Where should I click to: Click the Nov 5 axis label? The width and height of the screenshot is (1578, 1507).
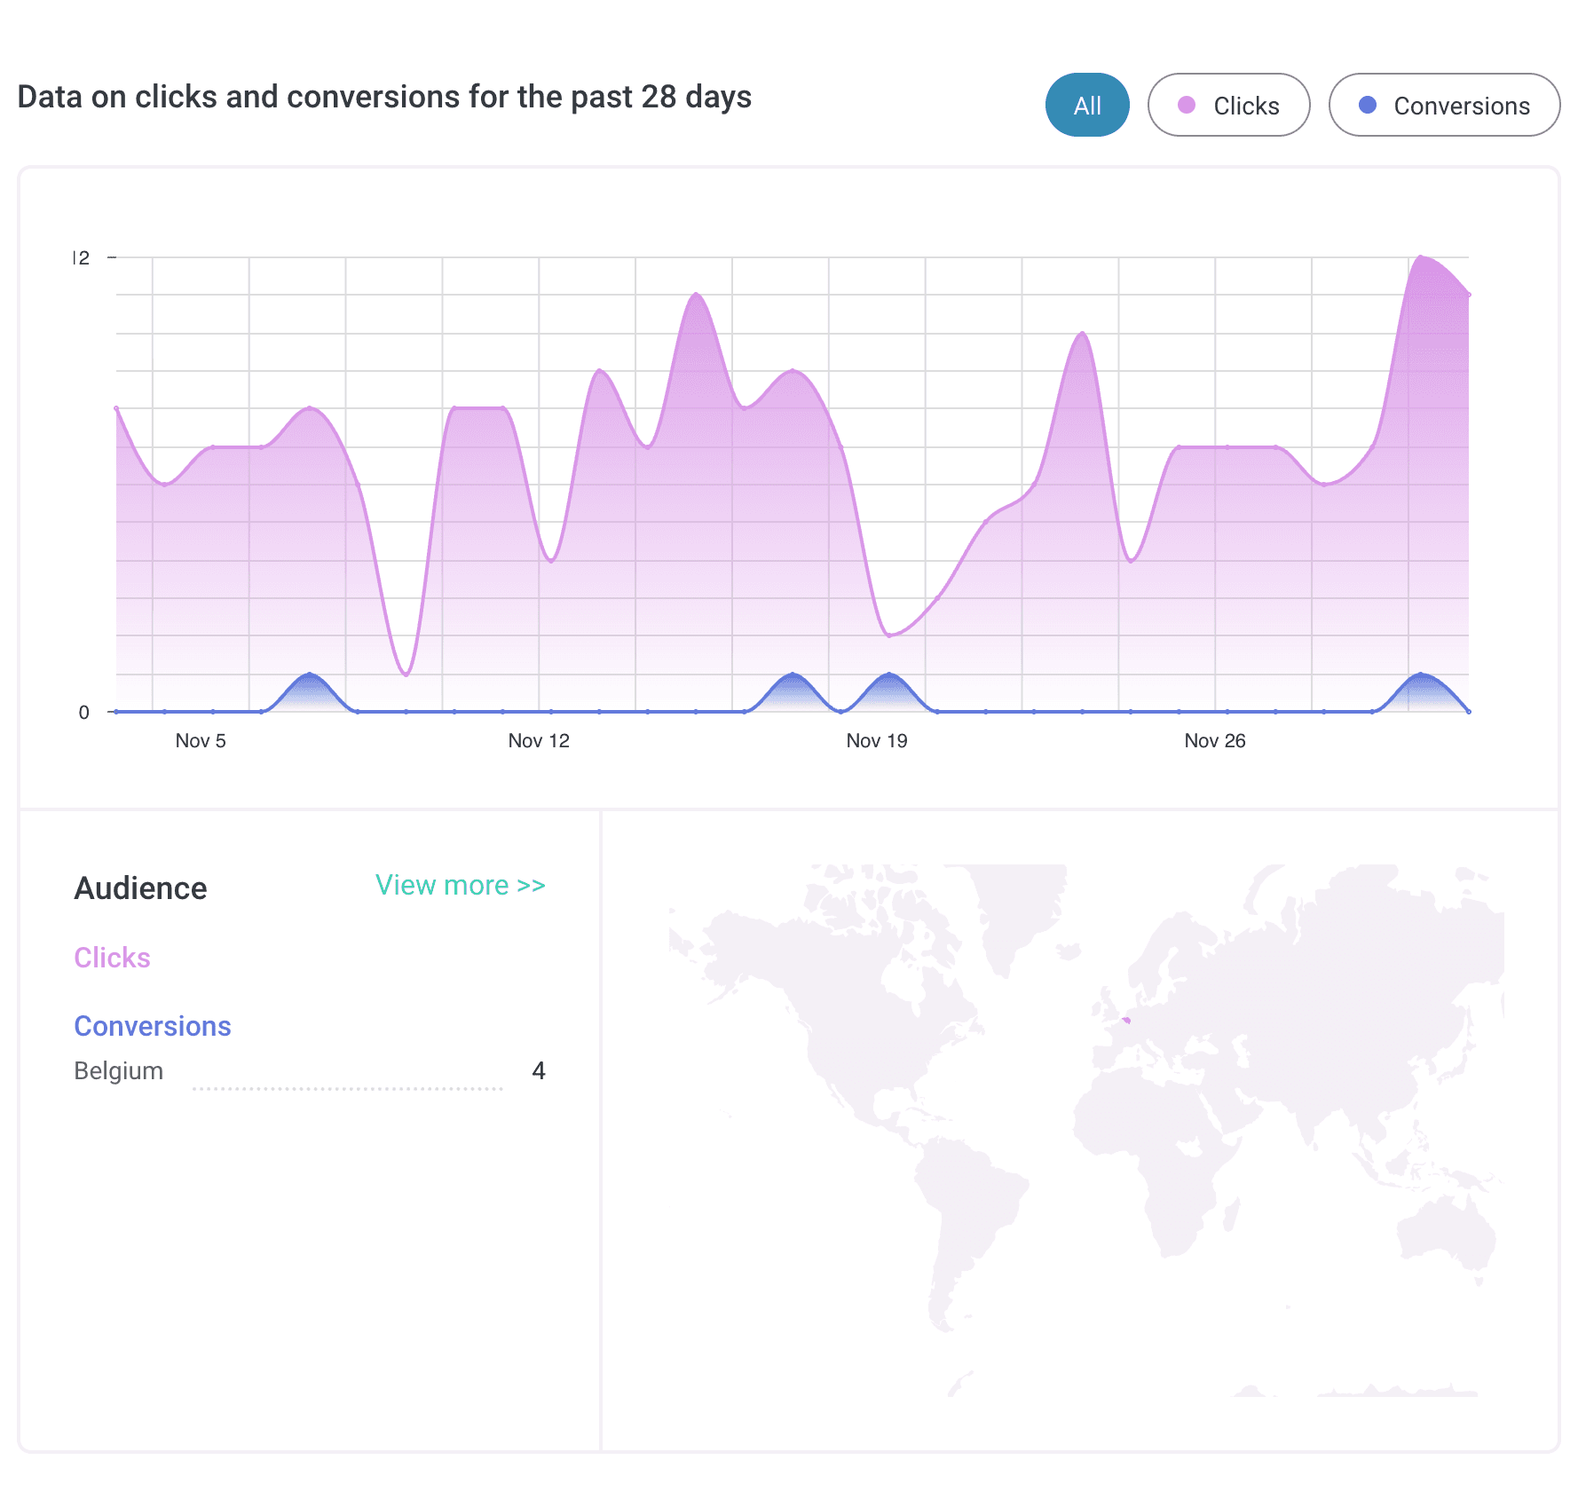pos(201,741)
